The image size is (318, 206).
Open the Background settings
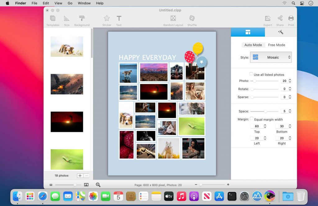click(x=82, y=19)
